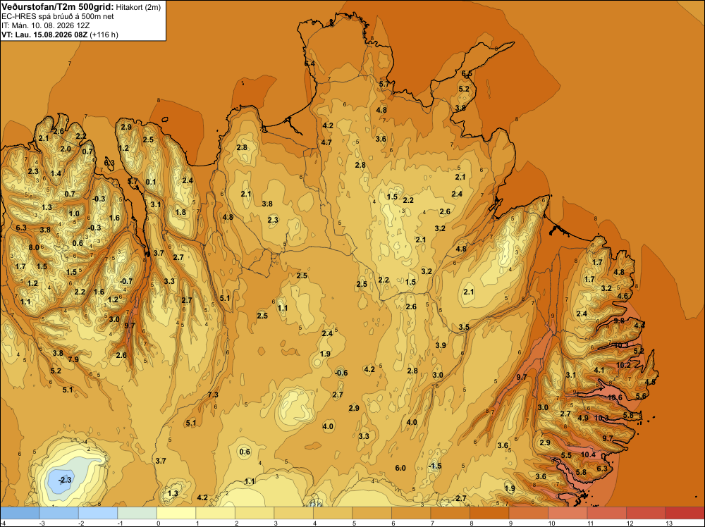Click the 8.0 temperature label in the west
Viewport: 705px width, 527px height.
(x=34, y=247)
